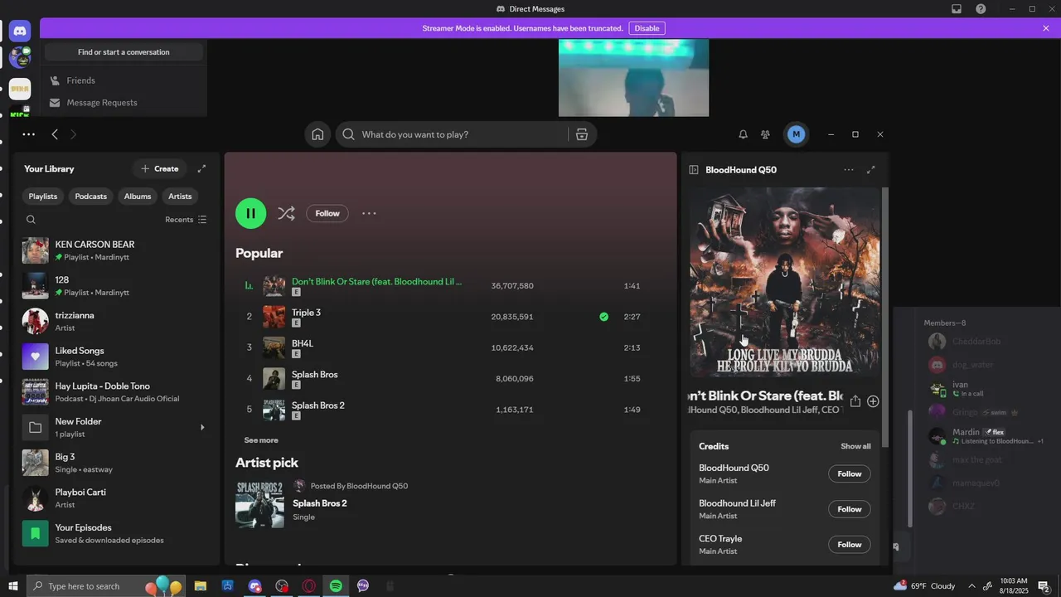Follow the artist via the Follow button by shuffle

click(327, 213)
